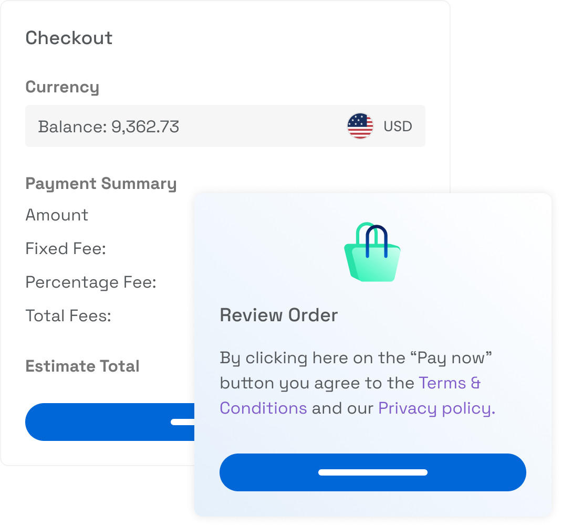Click the USD currency code text
Image resolution: width=562 pixels, height=527 pixels.
(x=398, y=127)
